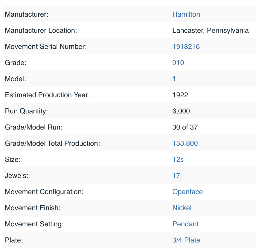Click the Movement Serial Number label

(46, 47)
